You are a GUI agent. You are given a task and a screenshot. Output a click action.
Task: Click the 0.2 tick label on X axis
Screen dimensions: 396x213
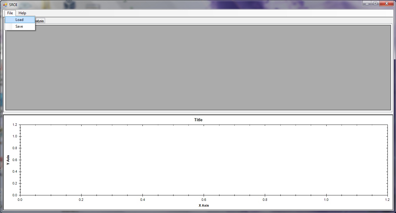(x=81, y=200)
